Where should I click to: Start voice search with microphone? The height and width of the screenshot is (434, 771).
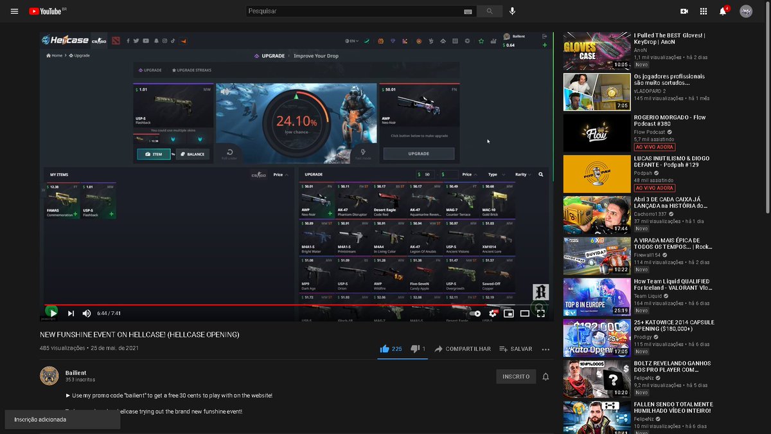point(512,11)
